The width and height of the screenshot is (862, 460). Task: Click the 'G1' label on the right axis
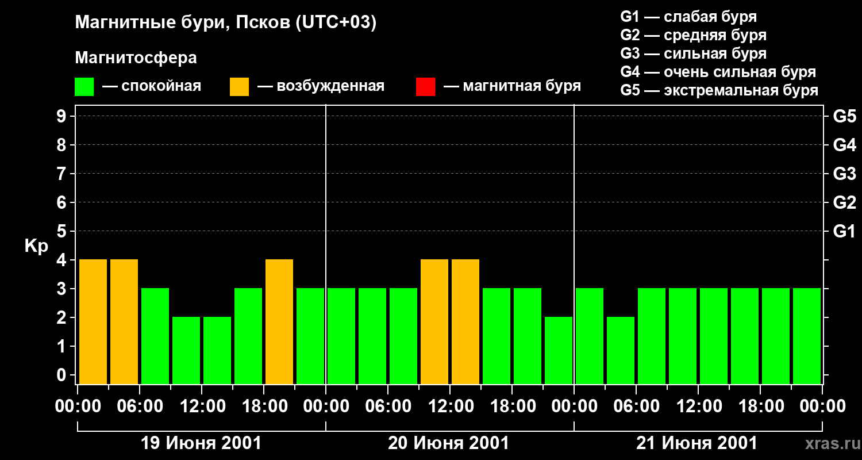point(845,231)
